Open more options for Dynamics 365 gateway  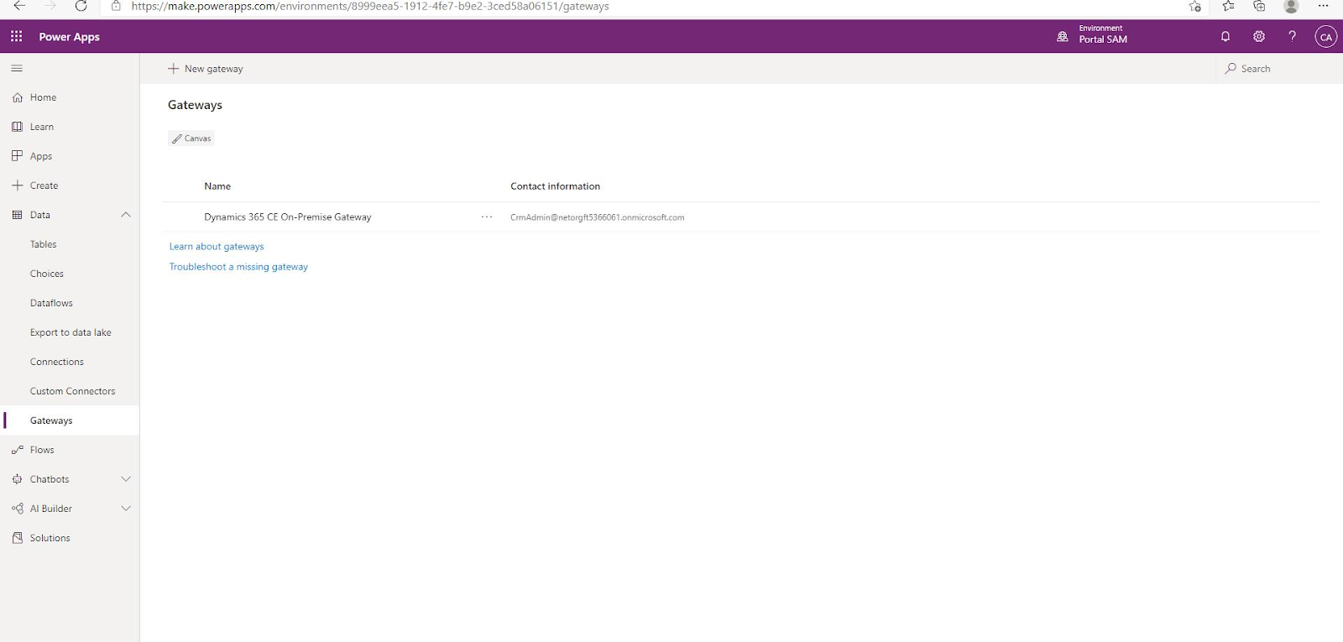[487, 217]
